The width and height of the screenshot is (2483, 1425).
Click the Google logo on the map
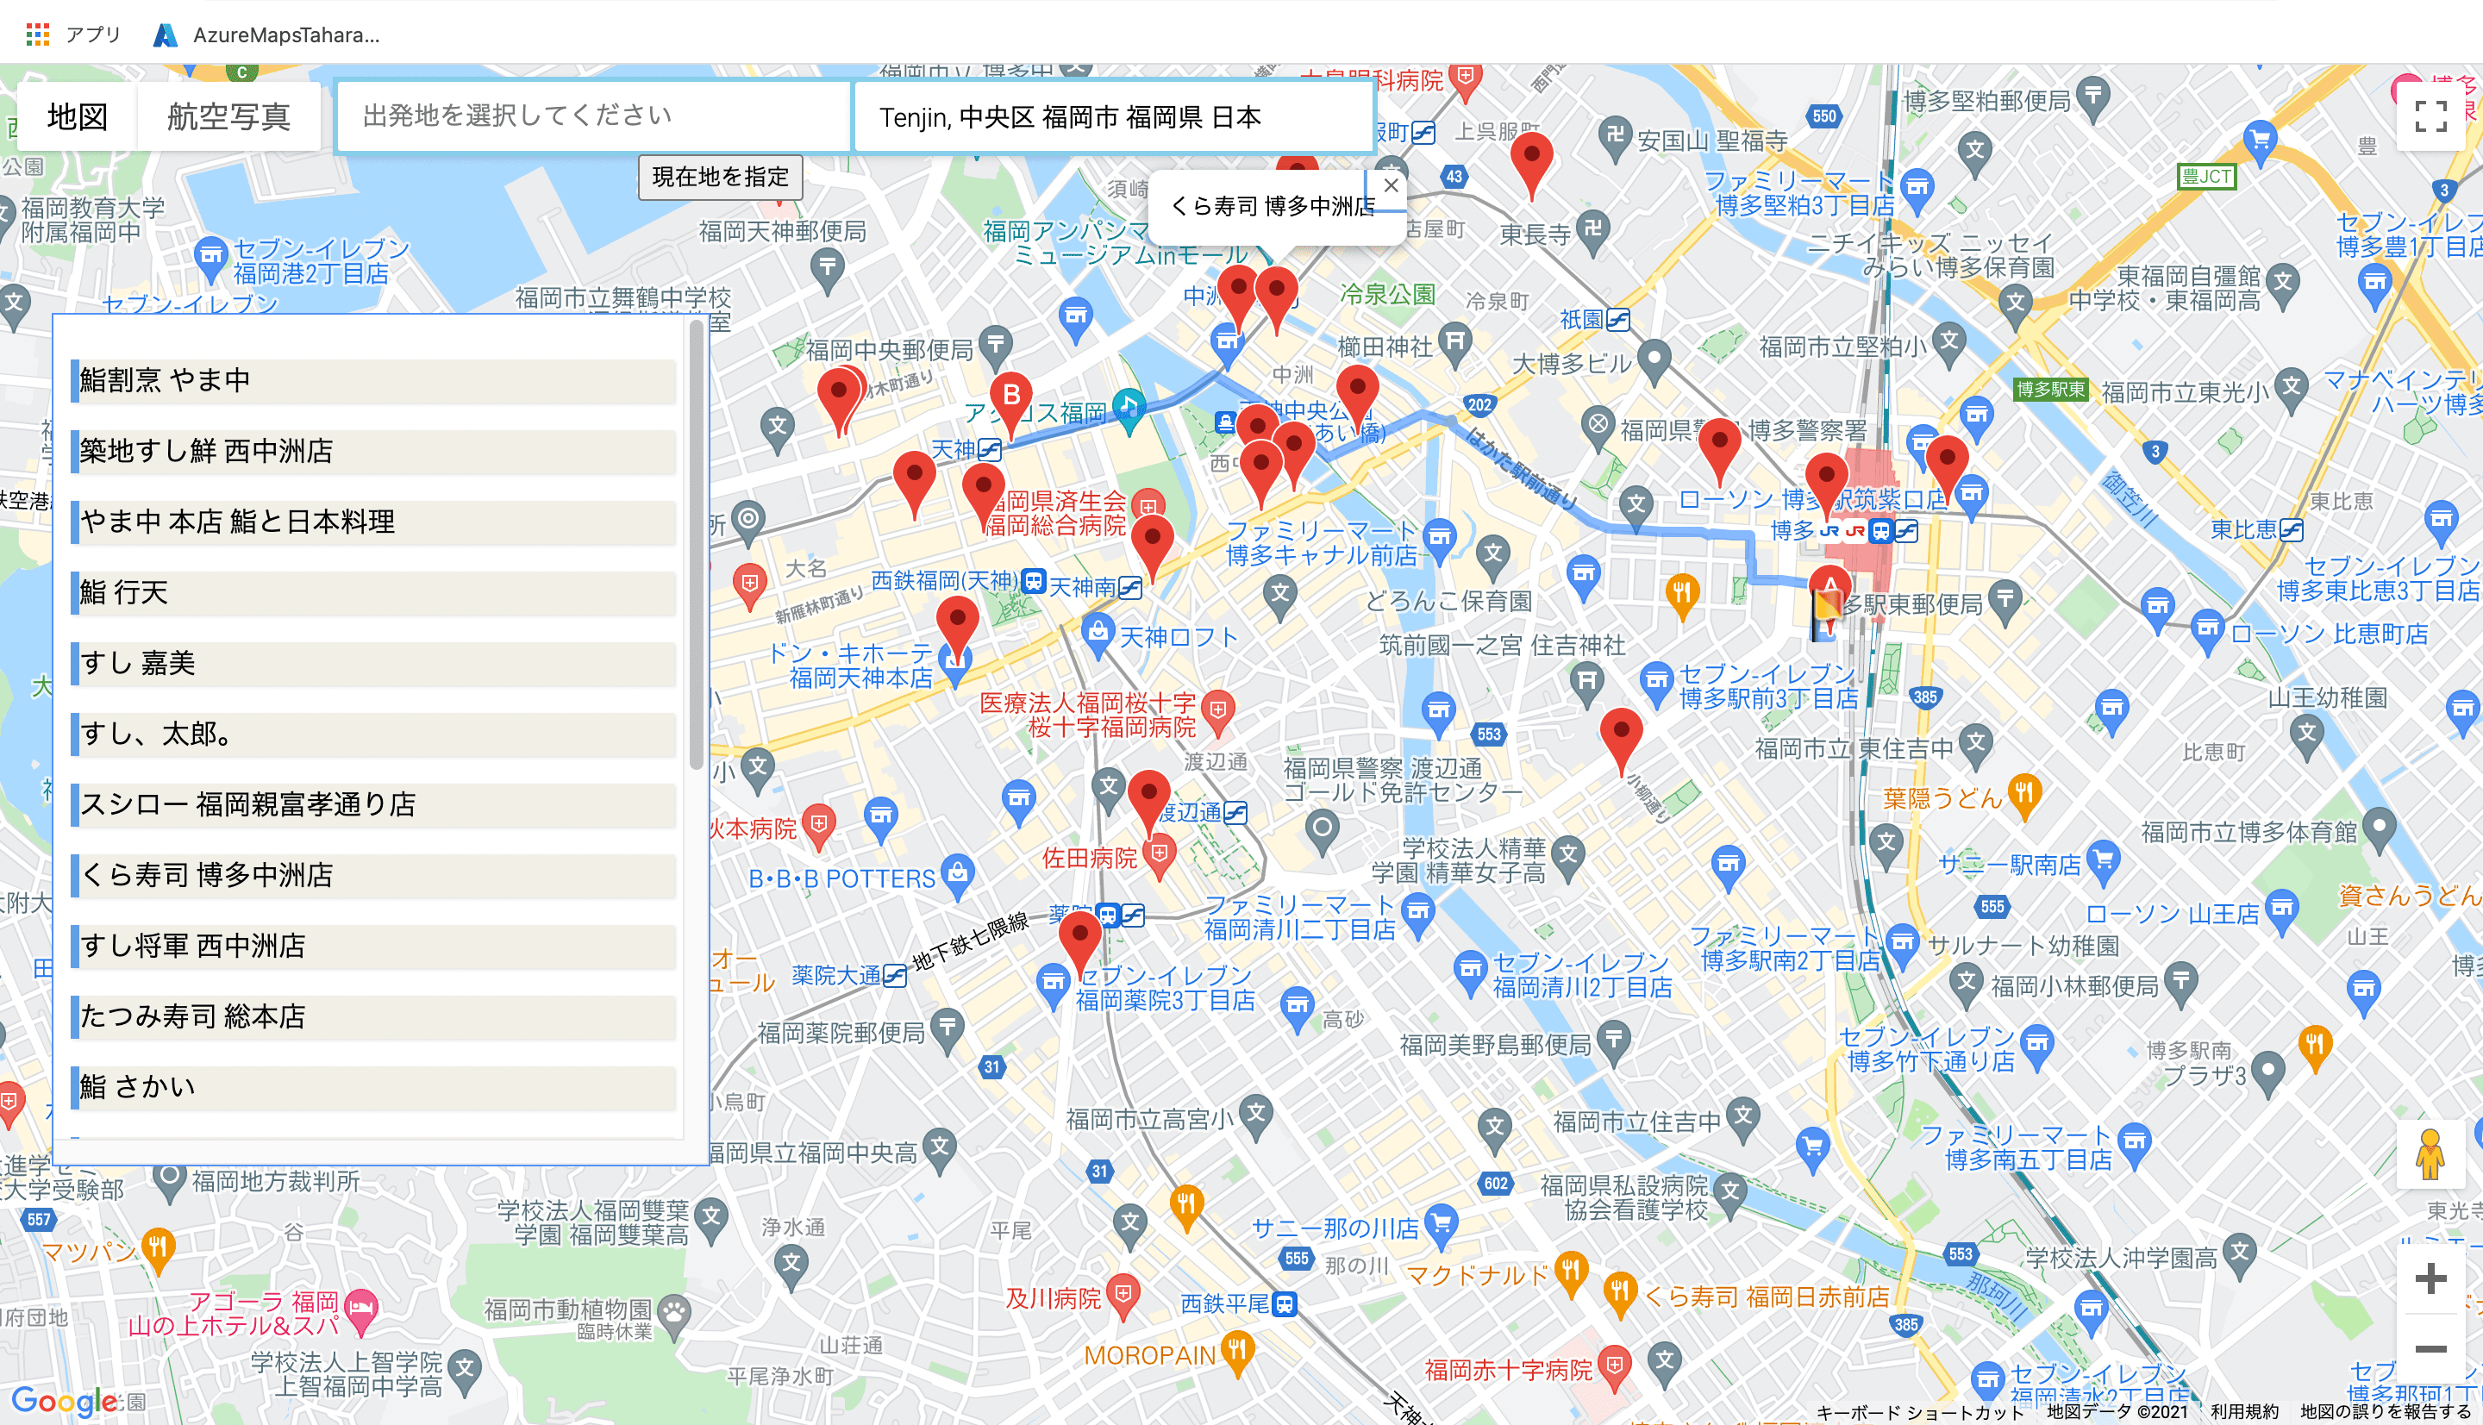click(65, 1401)
